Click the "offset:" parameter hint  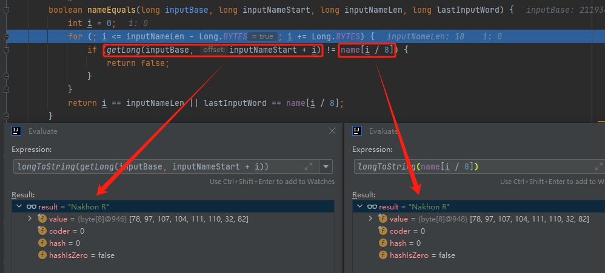[214, 50]
